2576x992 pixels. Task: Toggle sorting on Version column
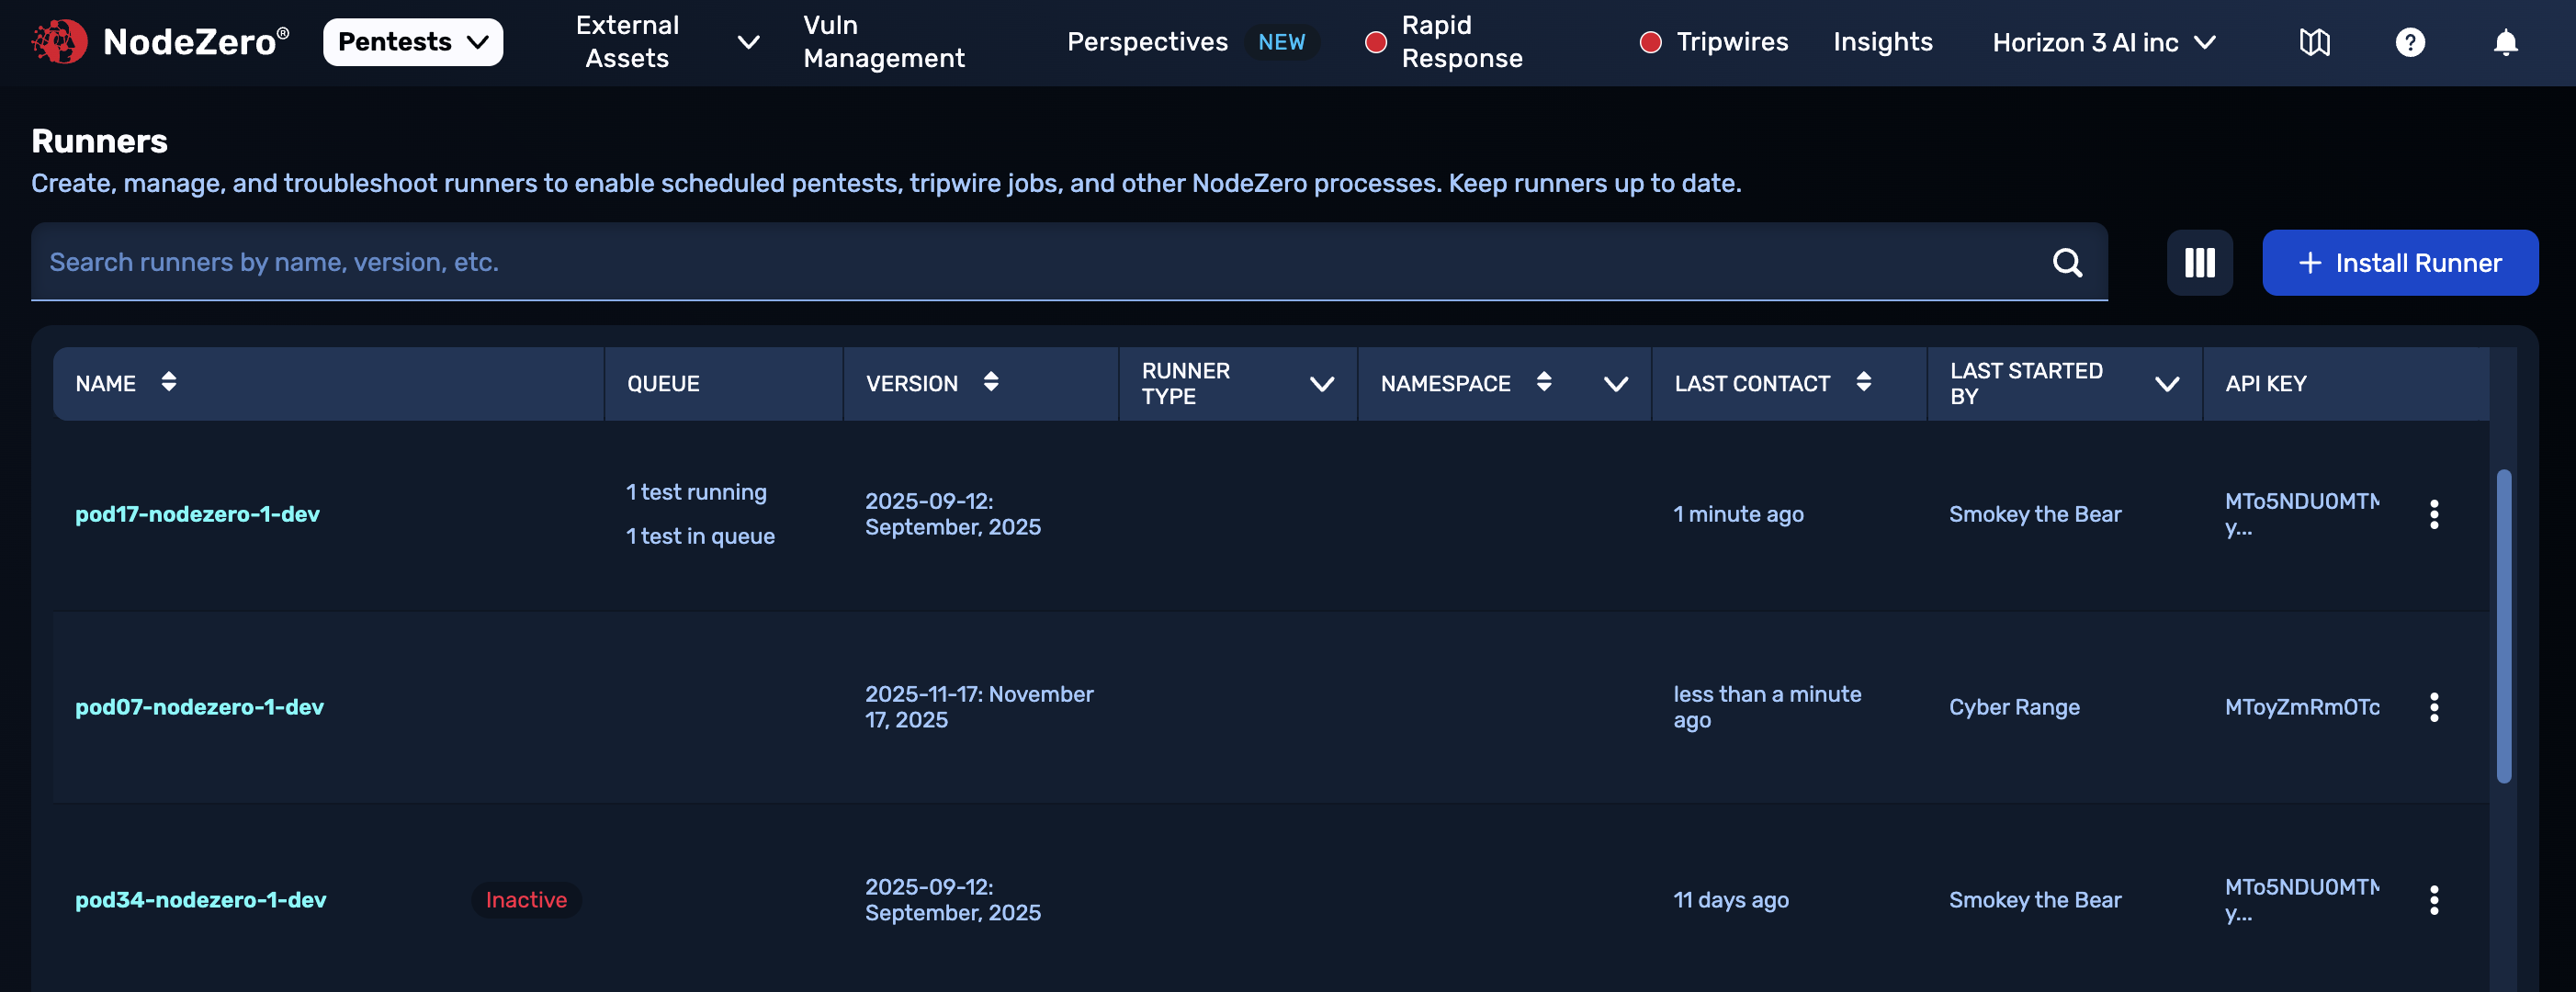click(x=990, y=382)
